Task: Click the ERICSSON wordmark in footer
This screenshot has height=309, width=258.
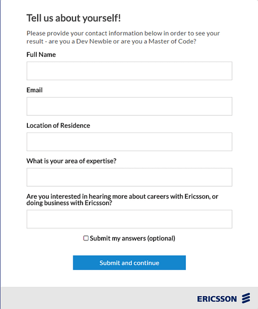Action: (x=217, y=299)
